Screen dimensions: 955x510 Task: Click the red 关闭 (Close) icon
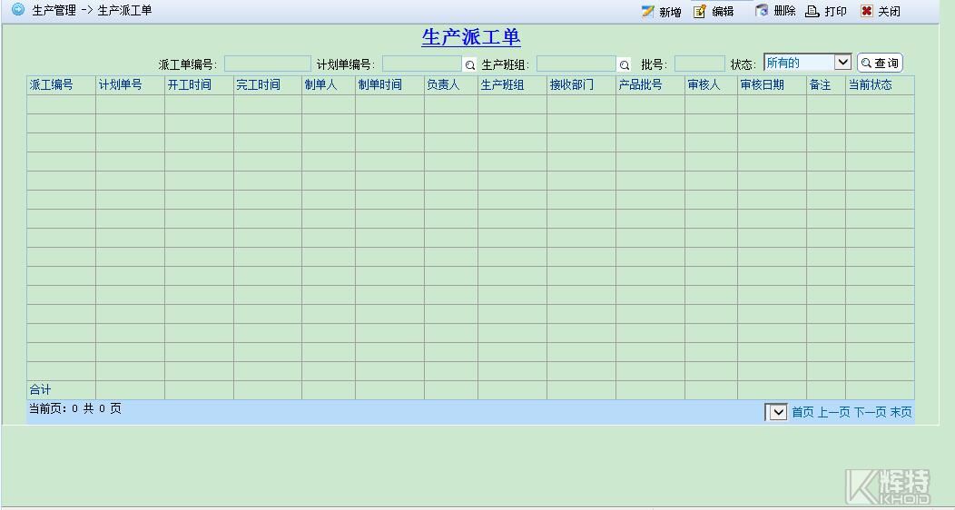[867, 12]
